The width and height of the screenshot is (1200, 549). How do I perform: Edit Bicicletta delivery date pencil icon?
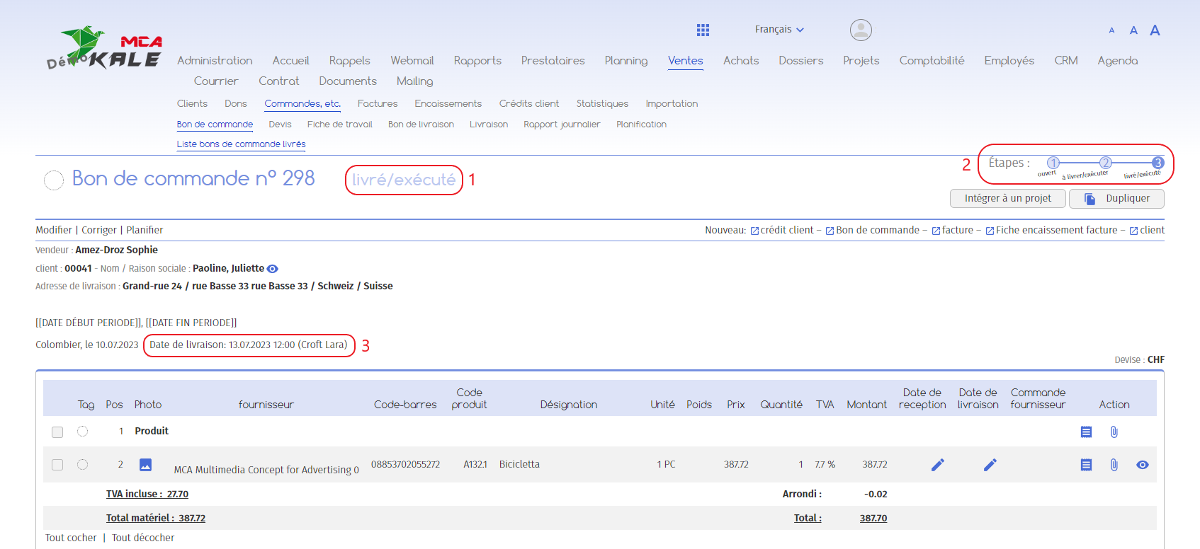[990, 465]
